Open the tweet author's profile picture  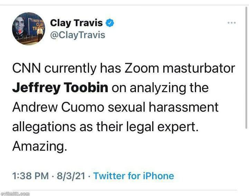point(28,29)
